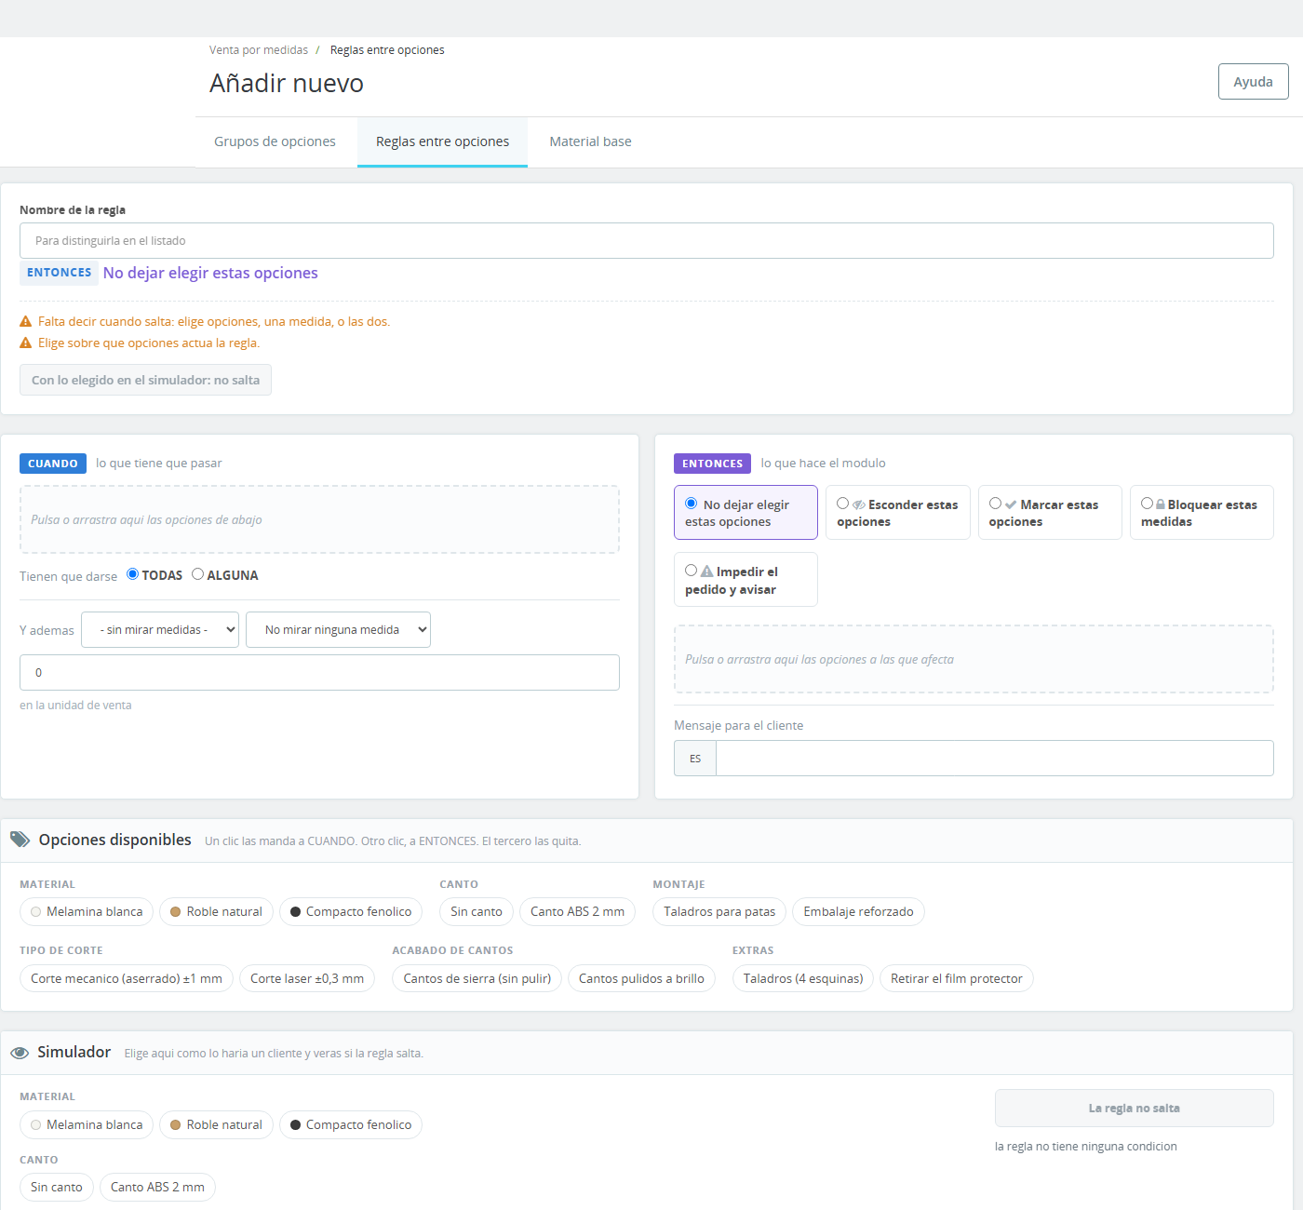The width and height of the screenshot is (1303, 1210).
Task: Click the 'Sin canto' chip in Opciones disponibles
Action: [x=477, y=912]
